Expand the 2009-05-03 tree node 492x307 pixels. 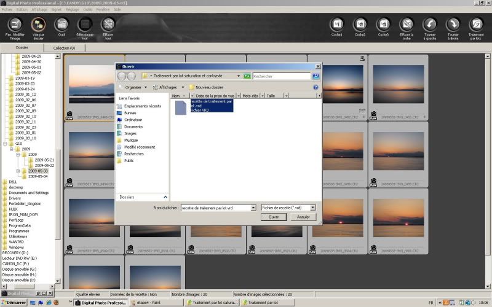pos(18,171)
